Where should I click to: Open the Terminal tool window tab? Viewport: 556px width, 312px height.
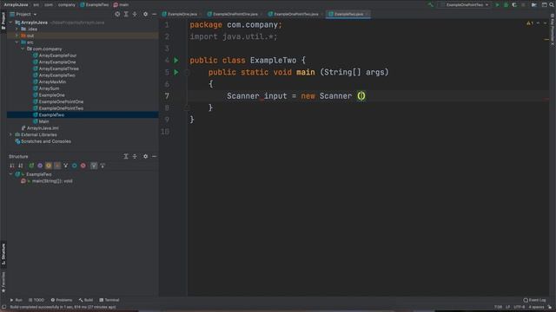coord(109,300)
